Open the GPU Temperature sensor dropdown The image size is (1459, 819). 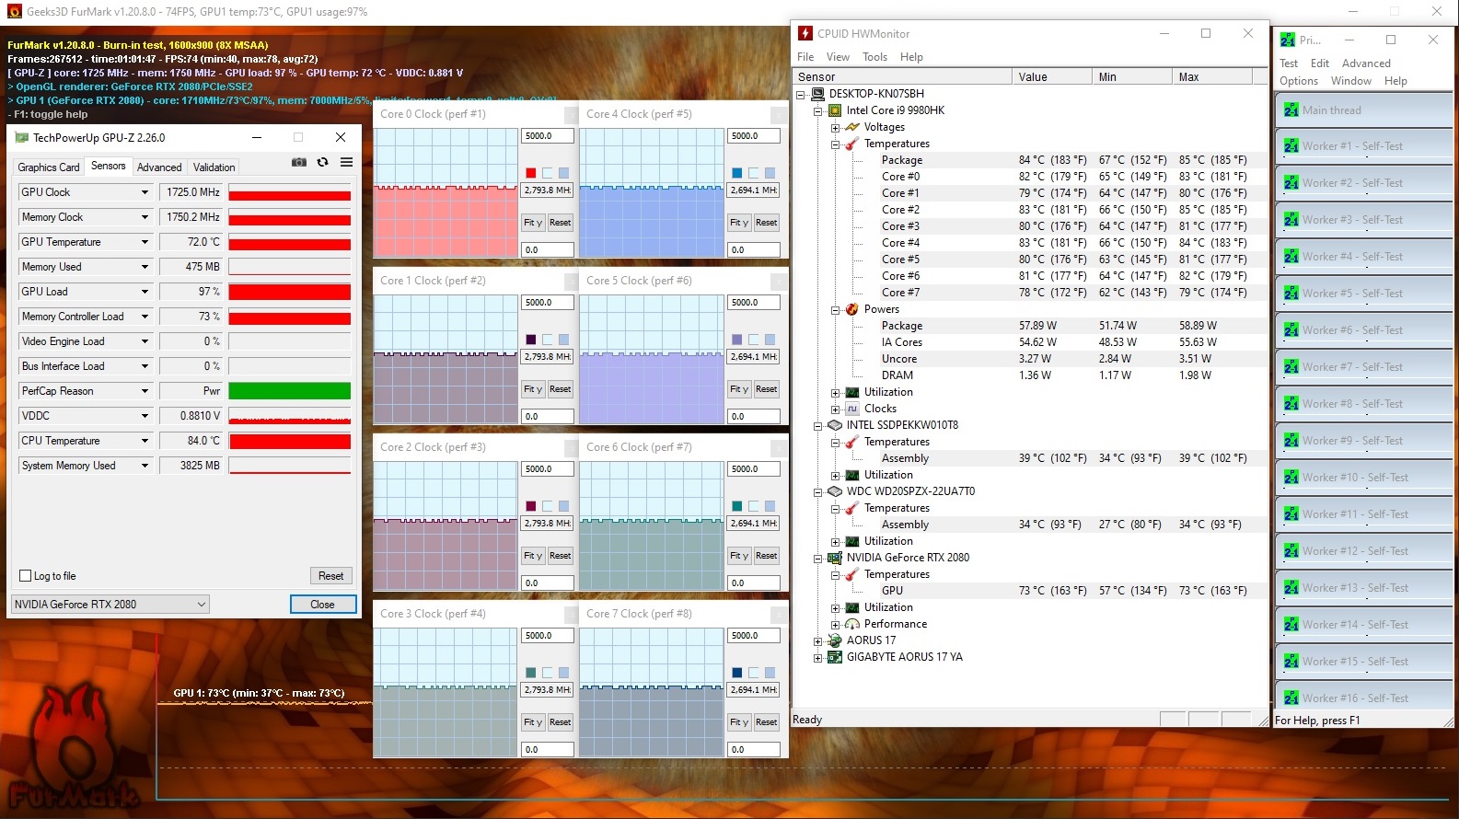[x=145, y=242]
